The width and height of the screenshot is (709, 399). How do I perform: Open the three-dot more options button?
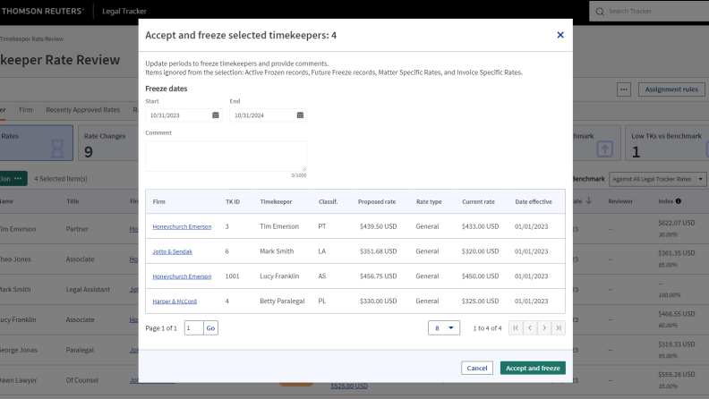pyautogui.click(x=624, y=89)
